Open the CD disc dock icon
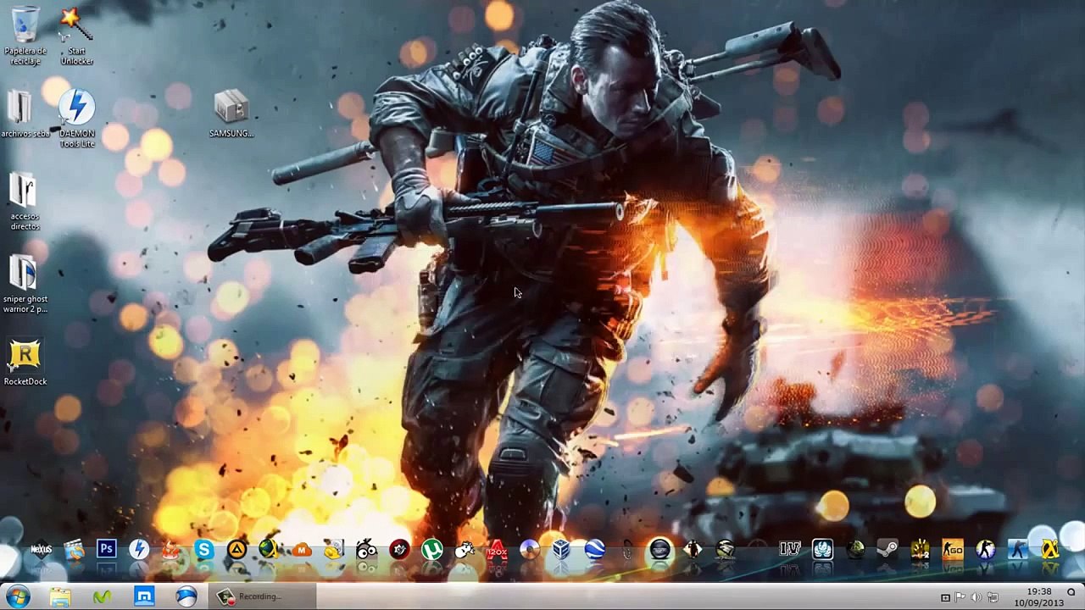Screen dimensions: 1085x610 tap(529, 550)
